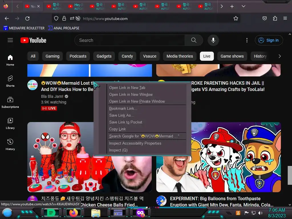The width and height of the screenshot is (292, 219).
Task: Run search with magnifier button
Action: pos(194,40)
